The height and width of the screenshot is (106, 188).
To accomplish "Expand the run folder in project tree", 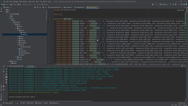I will point(5,10).
